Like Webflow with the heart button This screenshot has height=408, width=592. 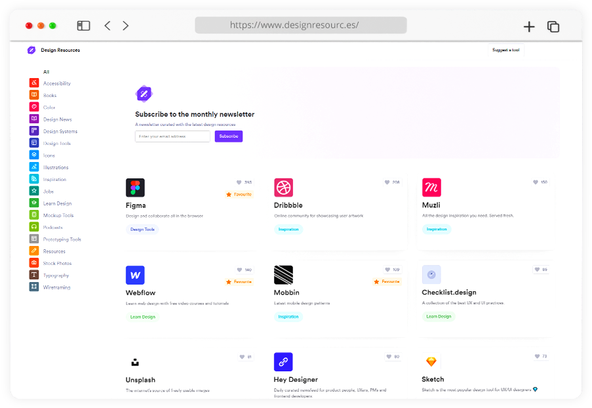(x=244, y=270)
